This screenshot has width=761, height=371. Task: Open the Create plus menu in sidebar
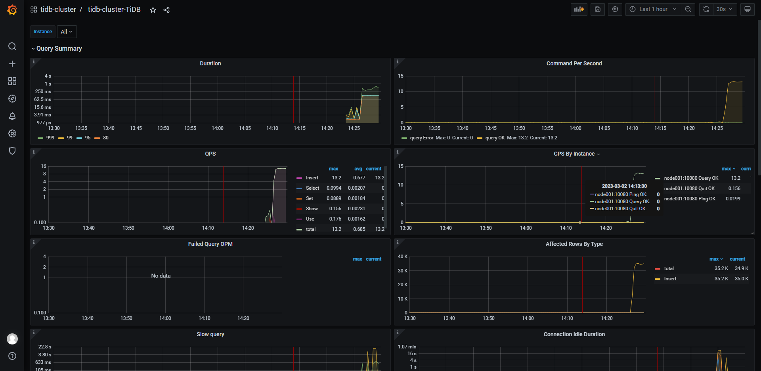click(12, 64)
